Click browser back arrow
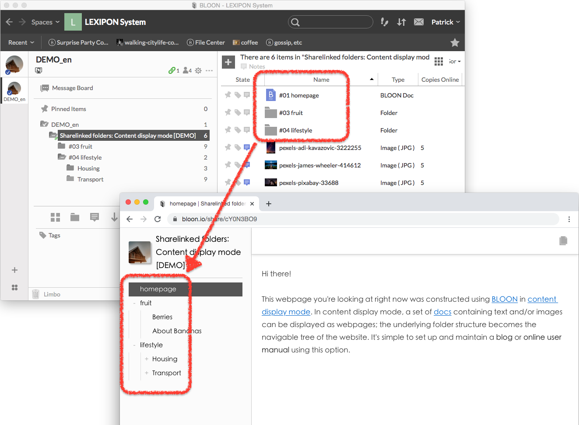 coord(130,219)
